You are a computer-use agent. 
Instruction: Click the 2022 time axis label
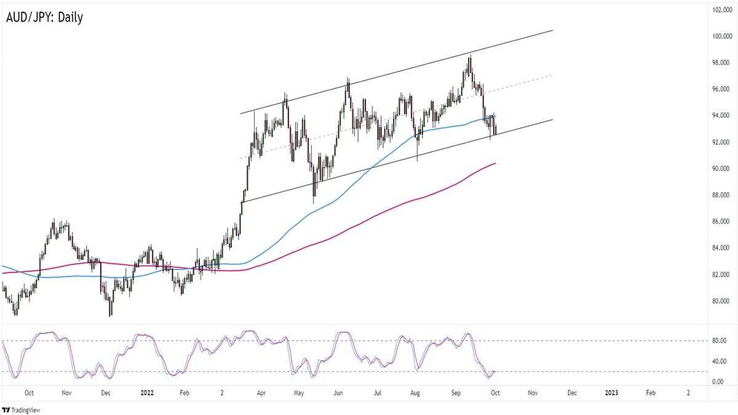tap(147, 393)
